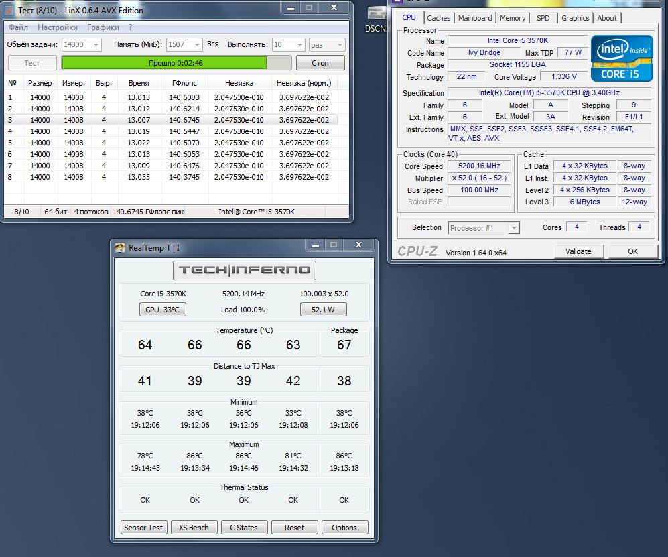The height and width of the screenshot is (557, 668).
Task: Open the Графики menu in LinX
Action: [x=103, y=27]
